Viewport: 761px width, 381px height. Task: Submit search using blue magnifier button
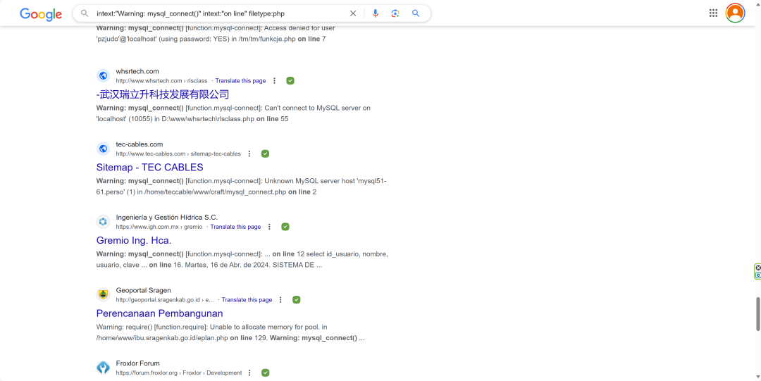pos(416,13)
